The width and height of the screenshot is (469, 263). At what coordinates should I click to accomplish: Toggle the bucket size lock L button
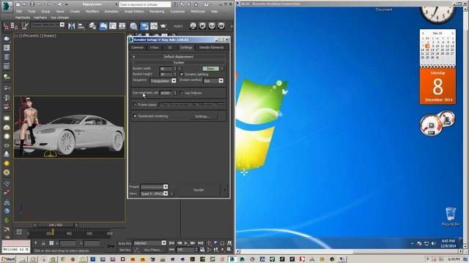pyautogui.click(x=180, y=69)
